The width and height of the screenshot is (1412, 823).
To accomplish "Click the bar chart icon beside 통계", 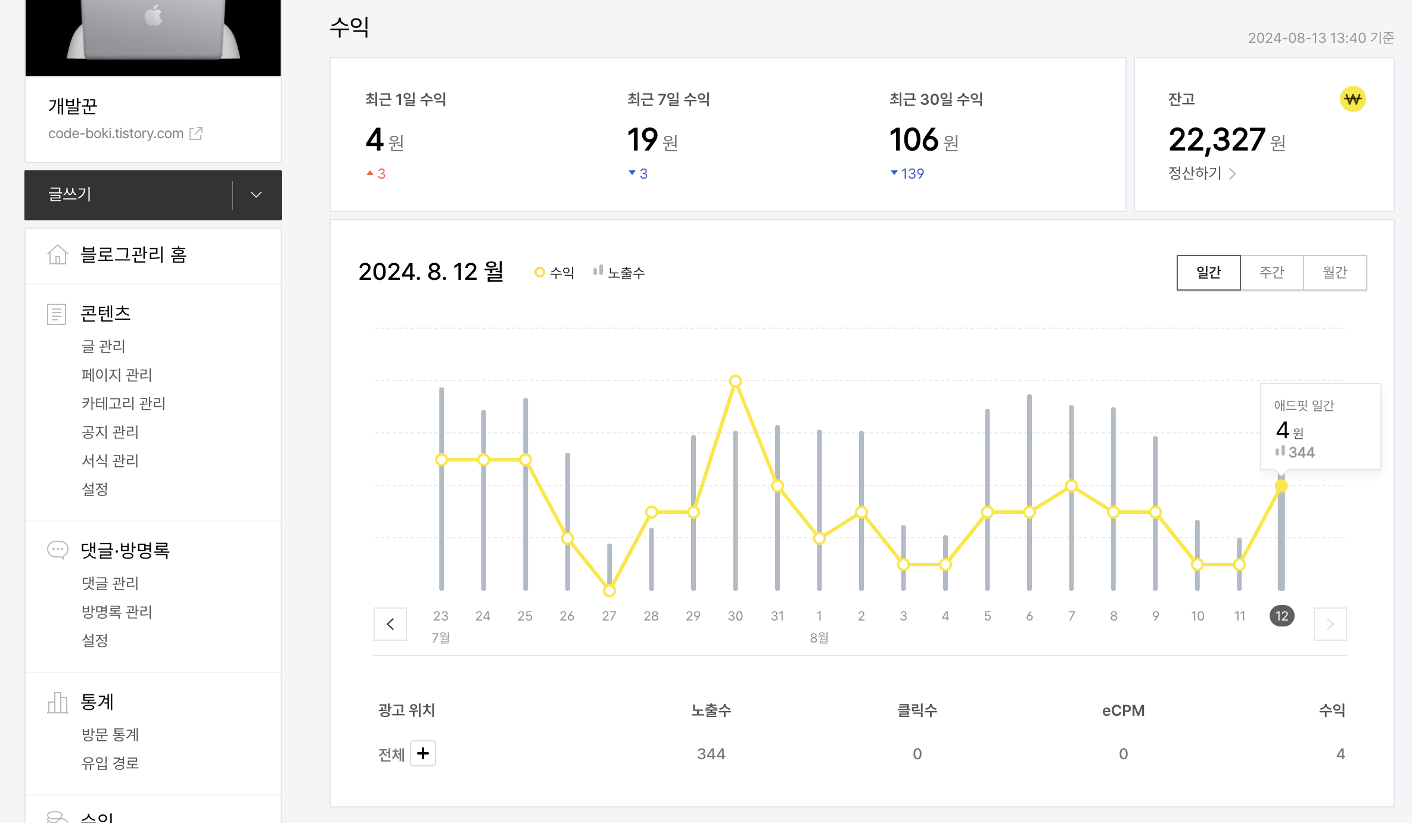I will 57,702.
